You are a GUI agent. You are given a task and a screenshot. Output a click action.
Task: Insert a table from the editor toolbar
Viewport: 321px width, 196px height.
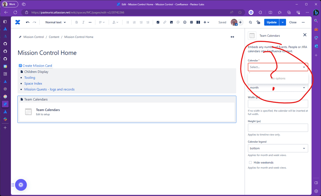[x=191, y=22]
